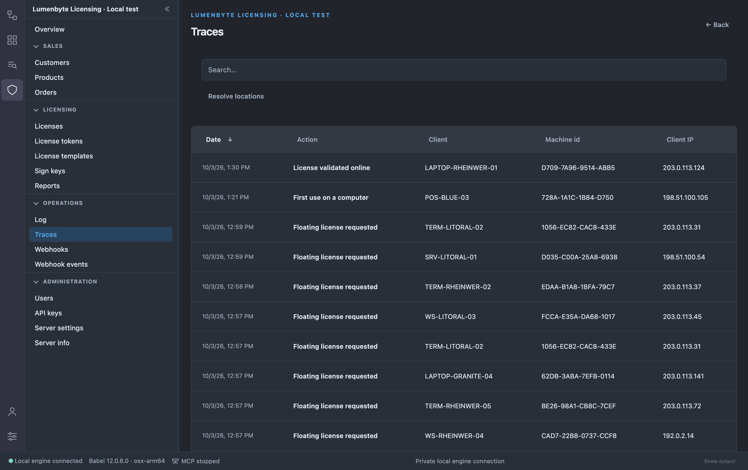The height and width of the screenshot is (470, 748).
Task: Open the search list icon in the rail
Action: pyautogui.click(x=12, y=65)
